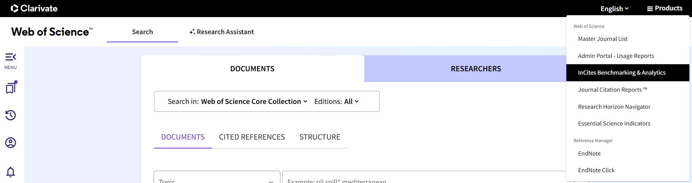Switch to the RESEARCHERS tab
Screen dimensions: 692x183
click(x=476, y=69)
